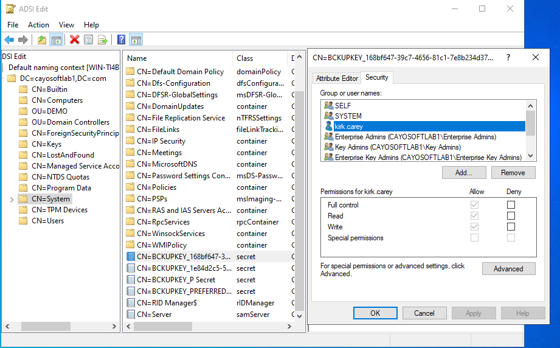
Task: Toggle the Show/Hide Console Tree icon
Action: click(x=56, y=40)
